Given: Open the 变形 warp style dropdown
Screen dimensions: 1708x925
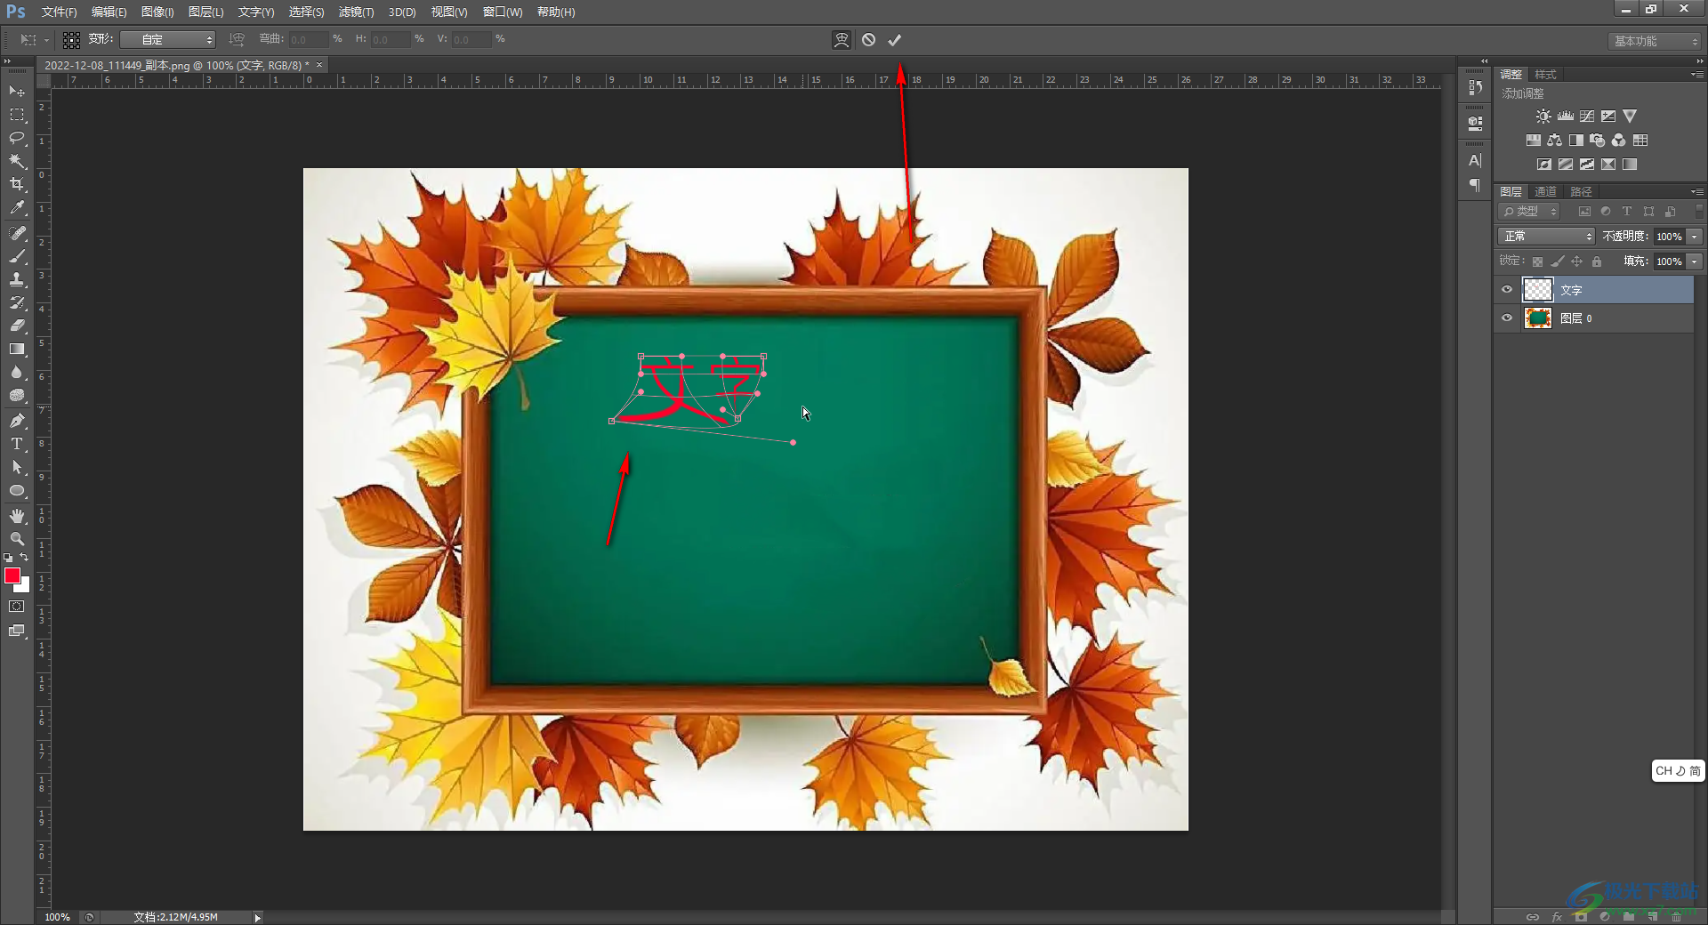Looking at the screenshot, I should [x=168, y=40].
